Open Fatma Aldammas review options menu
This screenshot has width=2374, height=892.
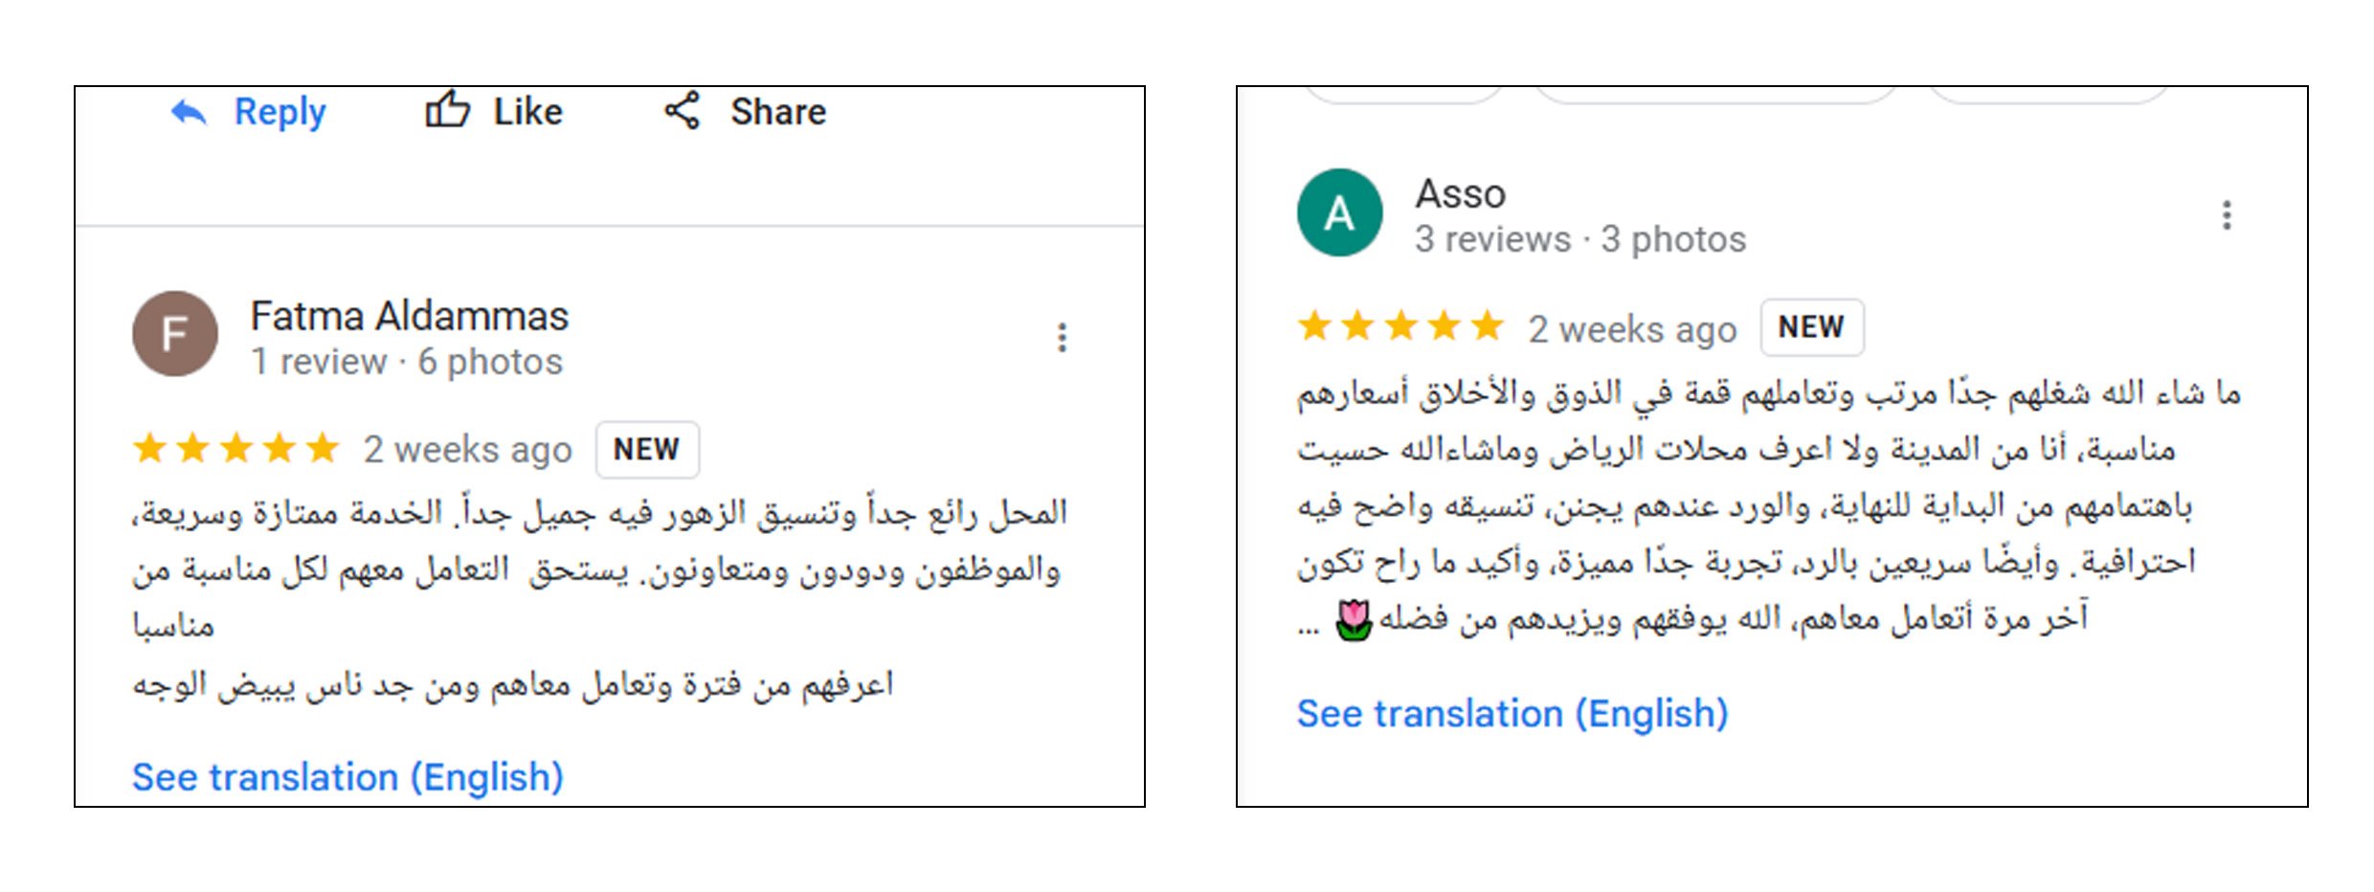pos(1062,337)
